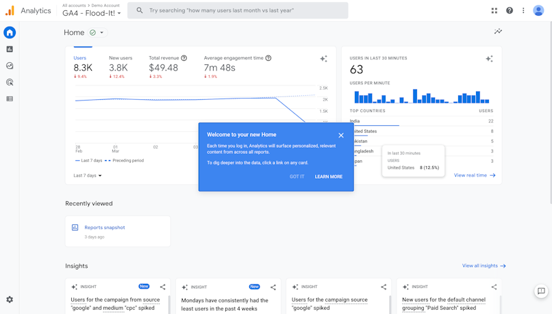
Task: Click the Paid Search new users insight text
Action: coord(444,304)
